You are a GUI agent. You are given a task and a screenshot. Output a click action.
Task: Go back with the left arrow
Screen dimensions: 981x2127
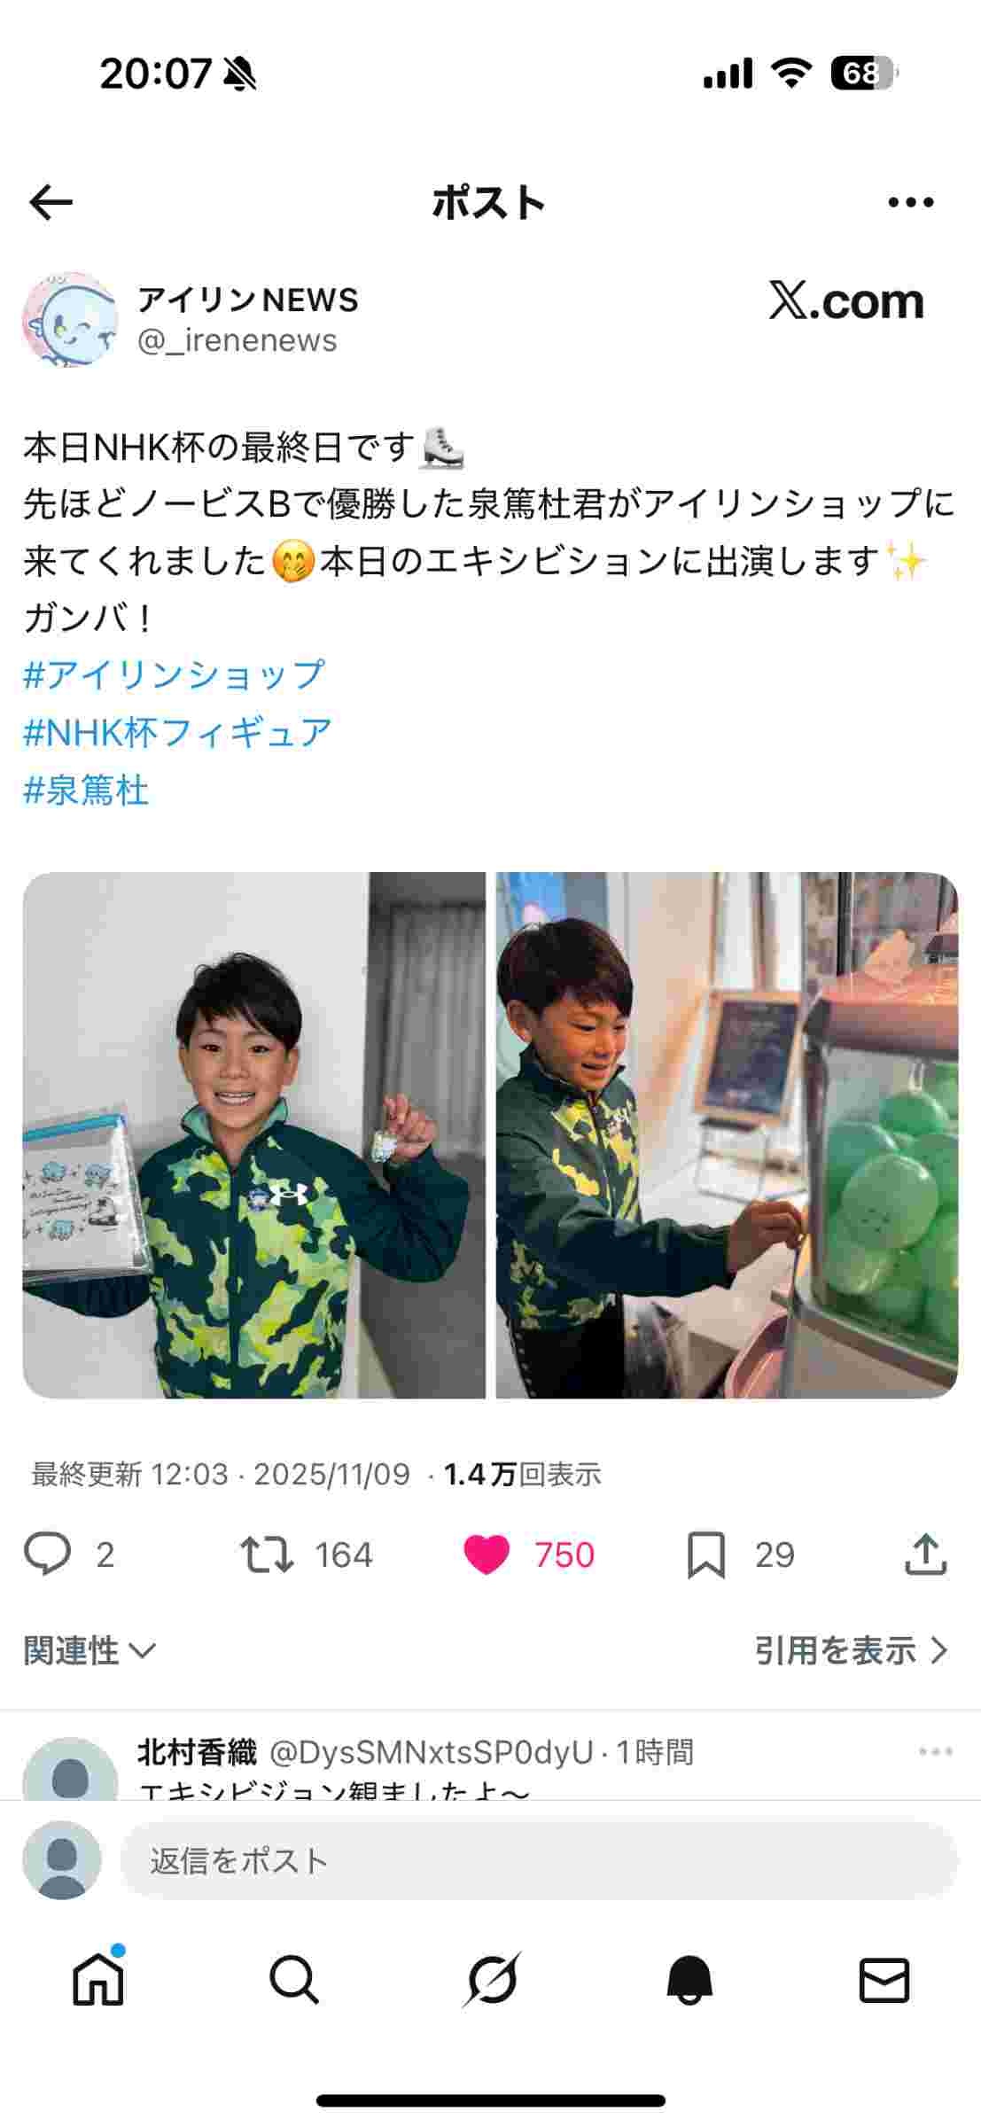coord(51,203)
